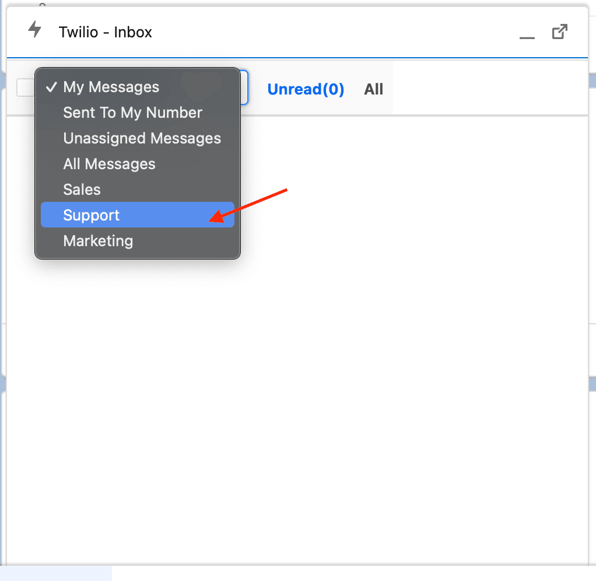This screenshot has width=596, height=581.
Task: Open the Twilio inbox in a new window
Action: click(x=559, y=32)
